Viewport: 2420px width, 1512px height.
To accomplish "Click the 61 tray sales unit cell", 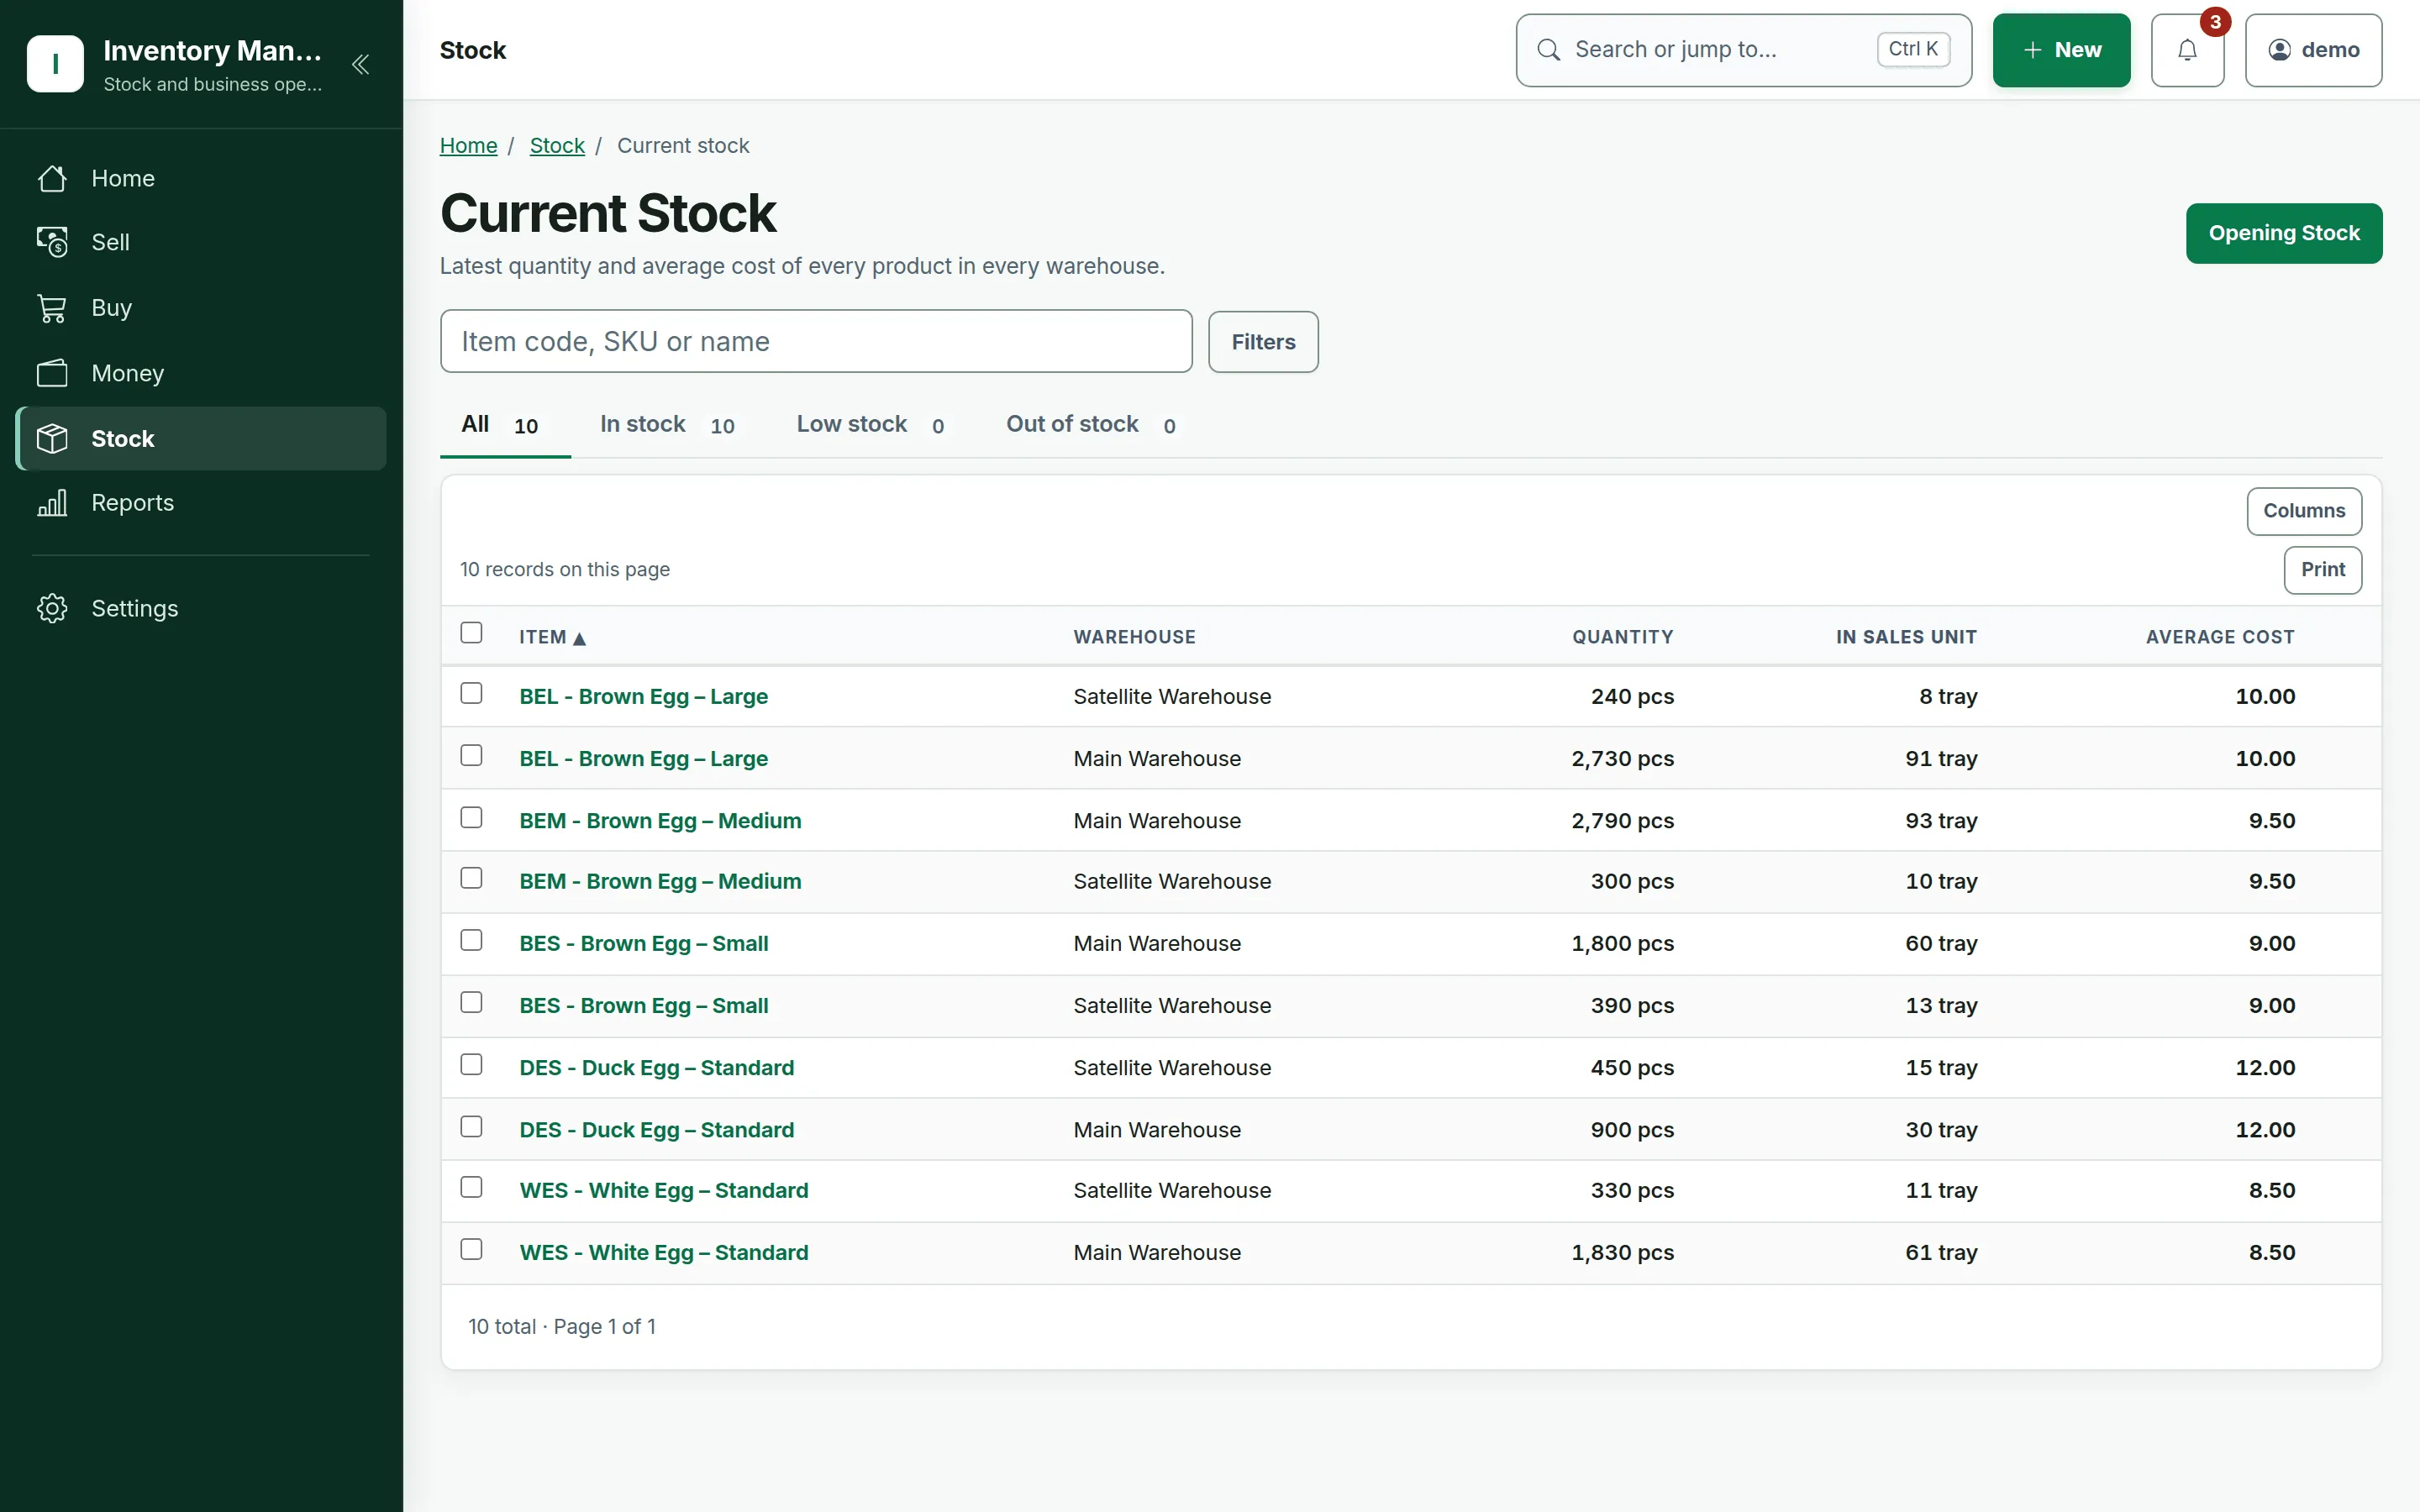I will point(1941,1253).
